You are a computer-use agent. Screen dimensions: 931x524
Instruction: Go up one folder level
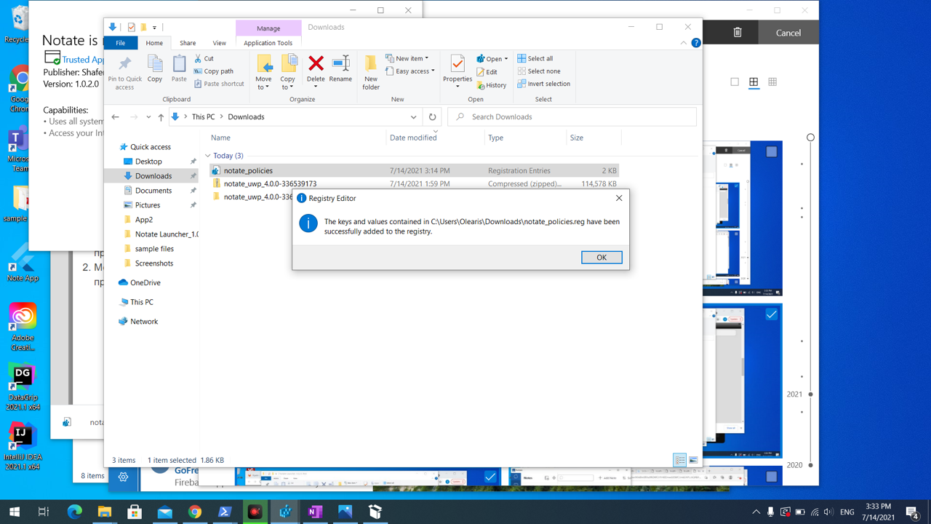click(161, 117)
